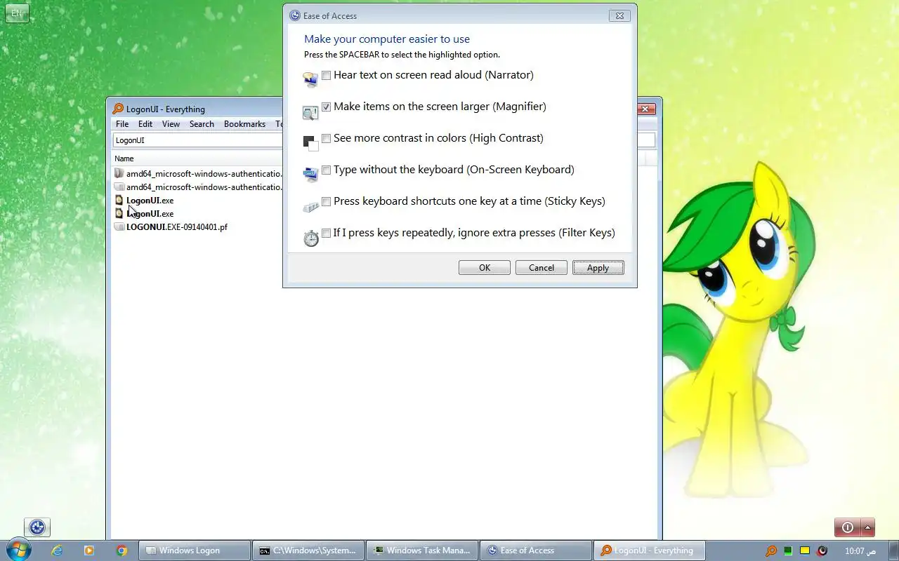The image size is (899, 561).
Task: Click the yellow tray icon in notification area
Action: [805, 550]
